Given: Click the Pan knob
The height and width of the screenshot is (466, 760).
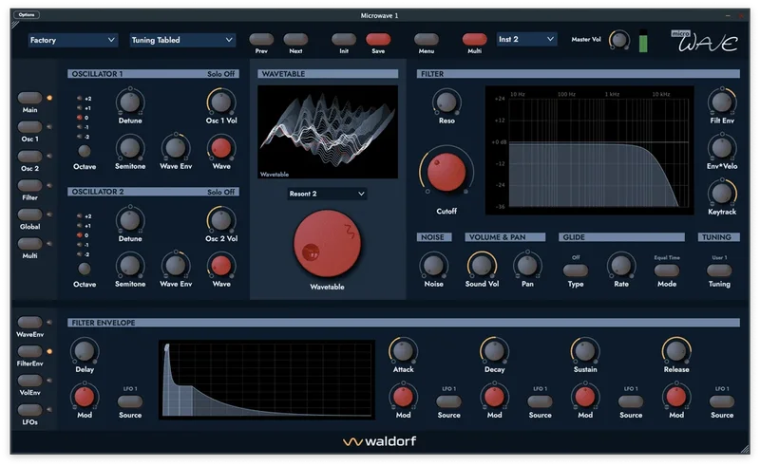Looking at the screenshot, I should (x=527, y=266).
